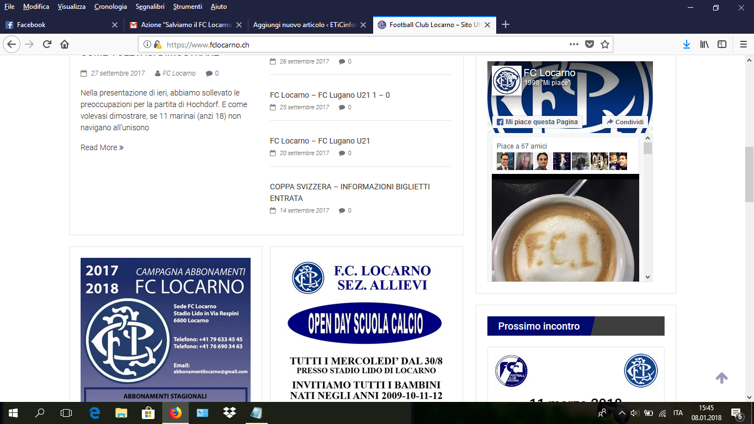Open the volume control in system tray

[x=635, y=413]
